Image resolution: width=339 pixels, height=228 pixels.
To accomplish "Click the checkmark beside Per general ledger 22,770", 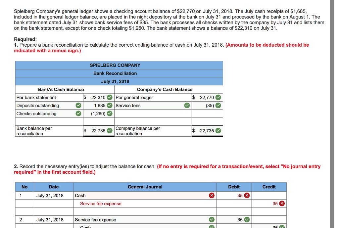I will (x=218, y=97).
